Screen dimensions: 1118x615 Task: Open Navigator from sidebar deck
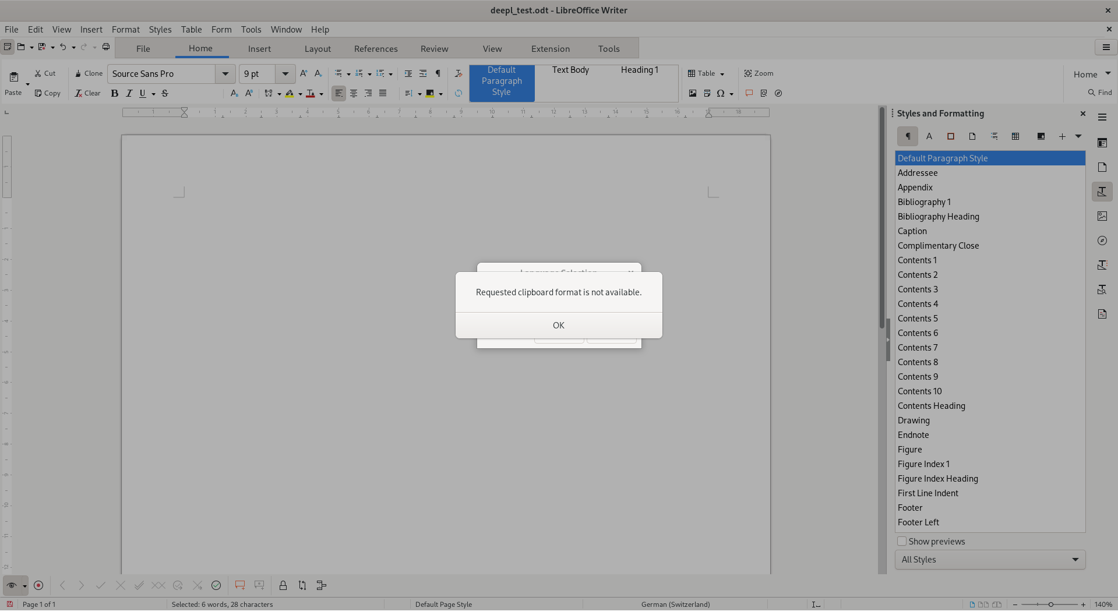[x=1102, y=241]
